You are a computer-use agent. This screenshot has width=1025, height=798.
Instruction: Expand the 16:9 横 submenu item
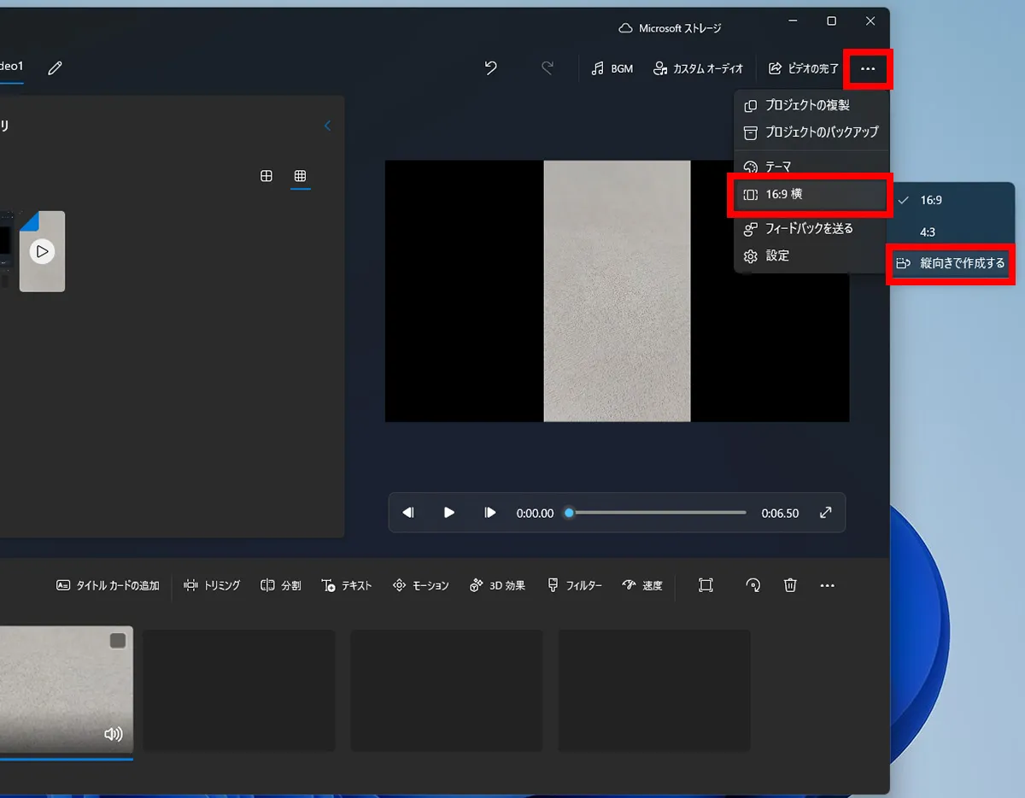810,195
